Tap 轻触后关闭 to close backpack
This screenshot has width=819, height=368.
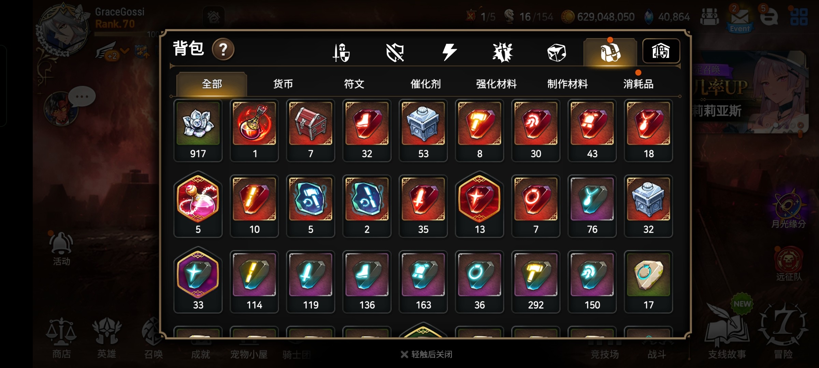click(427, 354)
